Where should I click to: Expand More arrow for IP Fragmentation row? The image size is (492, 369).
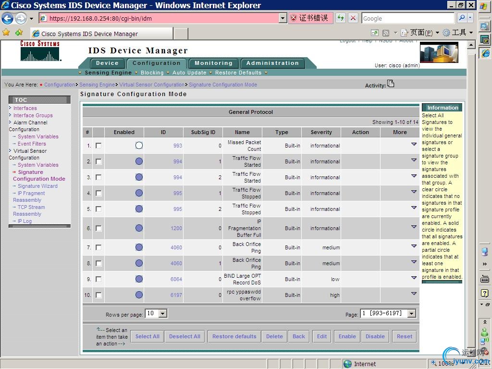[414, 227]
